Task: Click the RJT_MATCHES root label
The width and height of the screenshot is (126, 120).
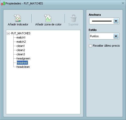Action: tap(21, 33)
